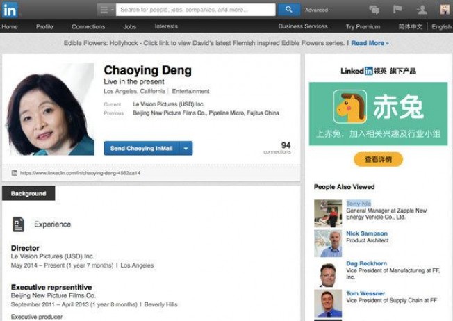Open the messages inbox icon
The height and width of the screenshot is (321, 453).
click(374, 10)
